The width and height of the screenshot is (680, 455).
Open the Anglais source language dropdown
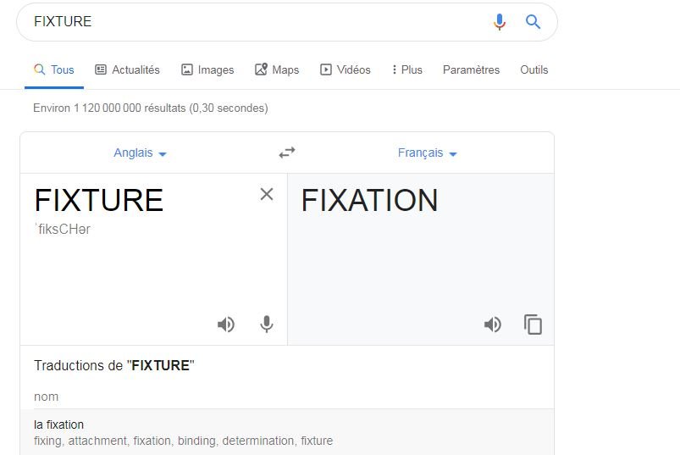[140, 153]
